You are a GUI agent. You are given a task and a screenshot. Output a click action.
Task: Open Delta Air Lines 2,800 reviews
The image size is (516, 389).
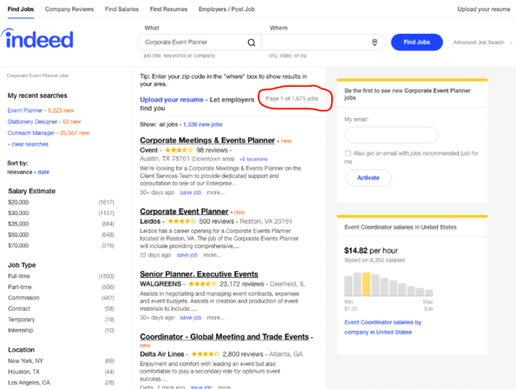(243, 354)
